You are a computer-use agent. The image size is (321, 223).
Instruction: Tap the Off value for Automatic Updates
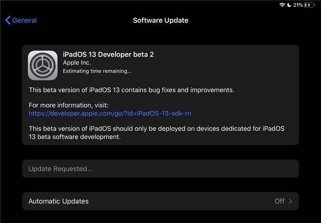pos(280,201)
